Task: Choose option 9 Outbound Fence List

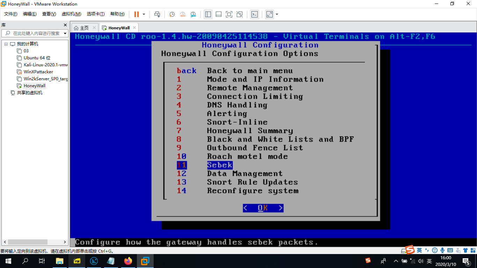Action: 240,148
